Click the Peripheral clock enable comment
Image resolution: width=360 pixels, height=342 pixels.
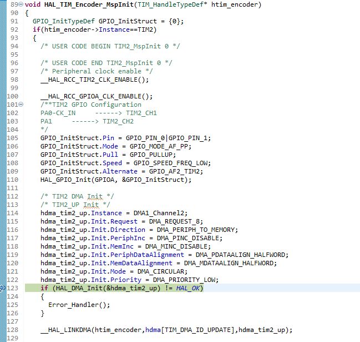tap(97, 71)
